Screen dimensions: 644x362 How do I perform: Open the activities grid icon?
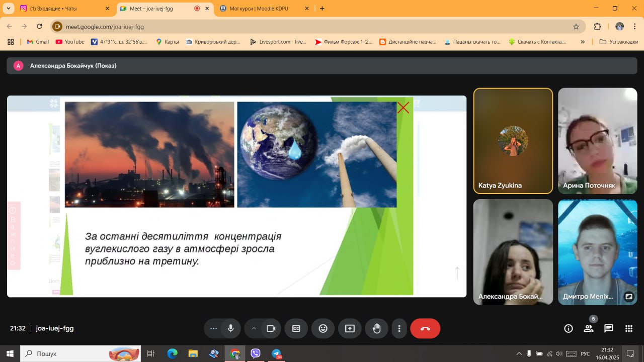pyautogui.click(x=629, y=328)
